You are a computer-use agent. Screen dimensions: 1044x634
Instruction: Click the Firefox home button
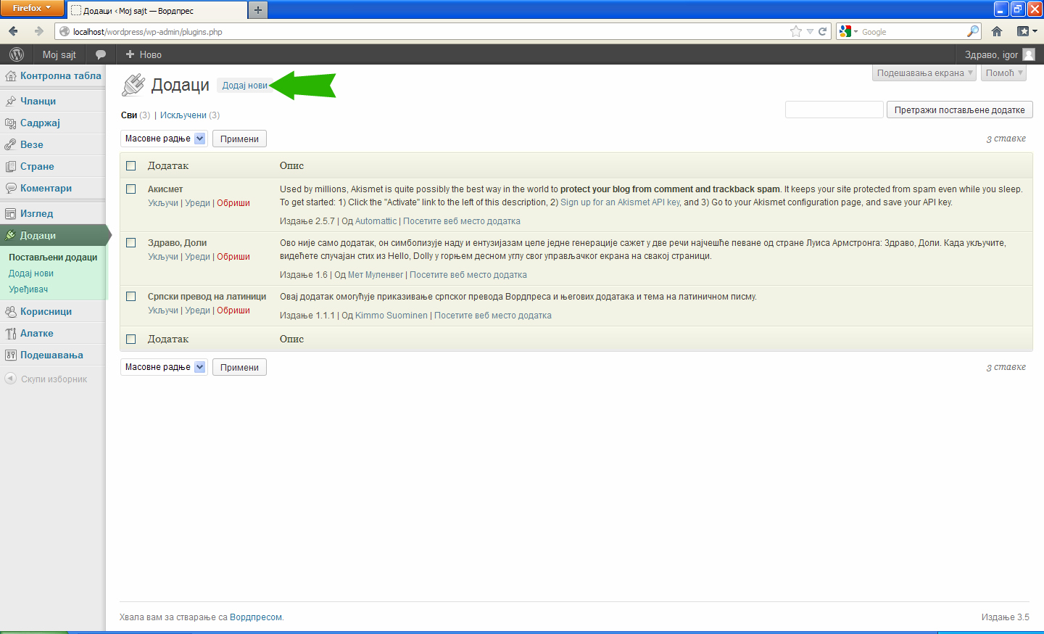(x=997, y=31)
